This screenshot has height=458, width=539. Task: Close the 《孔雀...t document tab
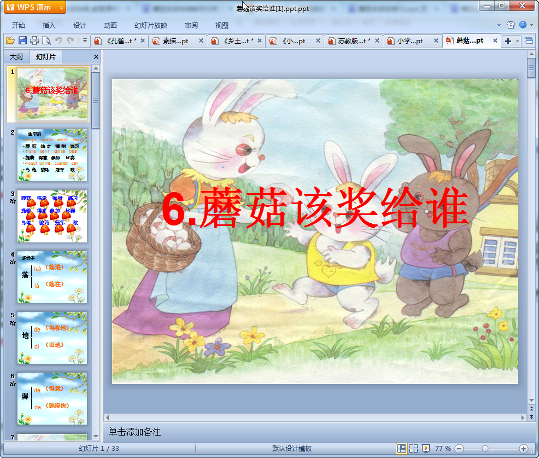pyautogui.click(x=143, y=40)
